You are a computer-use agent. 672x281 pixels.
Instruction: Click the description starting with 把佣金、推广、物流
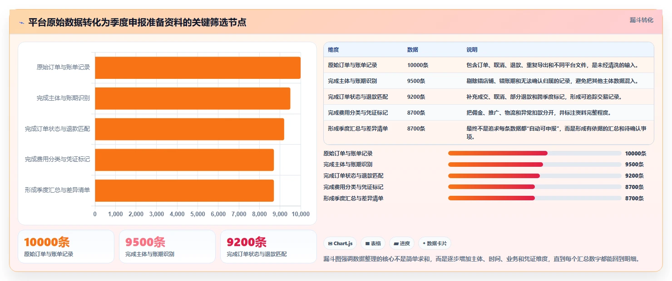tap(539, 112)
